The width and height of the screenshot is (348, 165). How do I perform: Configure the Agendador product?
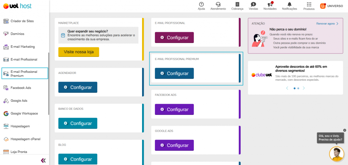78,87
